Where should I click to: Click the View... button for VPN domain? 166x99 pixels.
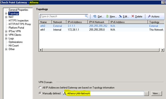[x=156, y=93]
